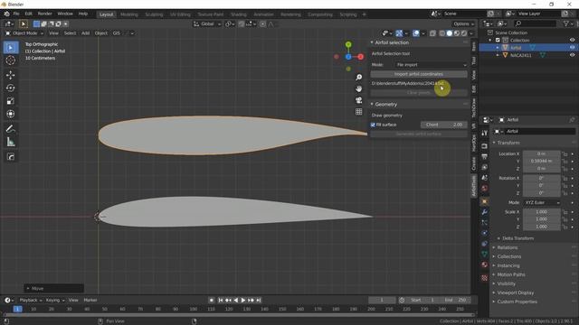579x325 pixels.
Task: Edit the Location Y value field
Action: (542, 162)
